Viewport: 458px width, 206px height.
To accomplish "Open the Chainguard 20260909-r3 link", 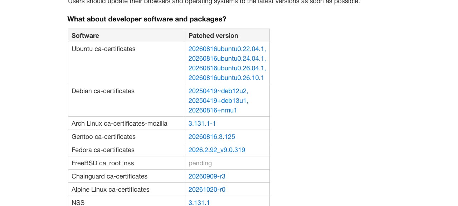I will coord(207,176).
